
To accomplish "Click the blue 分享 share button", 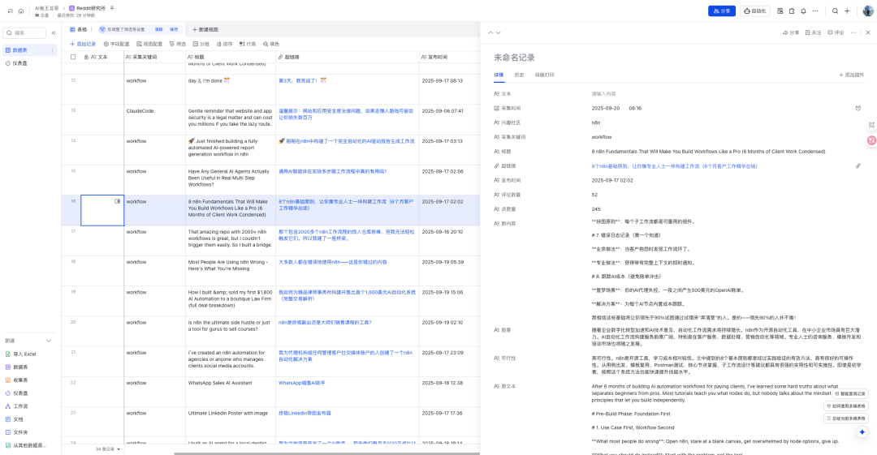I will coord(721,11).
